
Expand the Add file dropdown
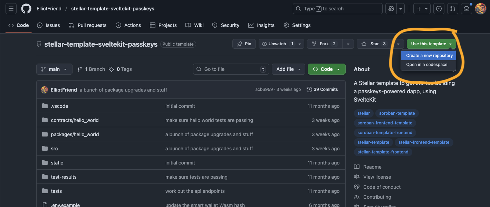288,69
